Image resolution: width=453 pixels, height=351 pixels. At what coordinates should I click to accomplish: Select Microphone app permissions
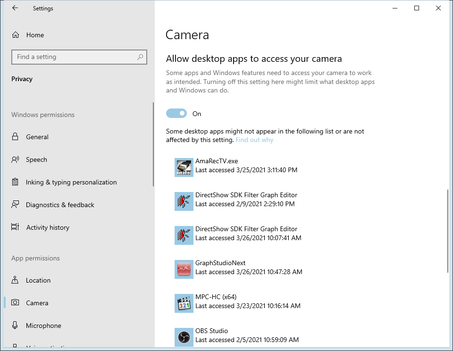tap(43, 326)
